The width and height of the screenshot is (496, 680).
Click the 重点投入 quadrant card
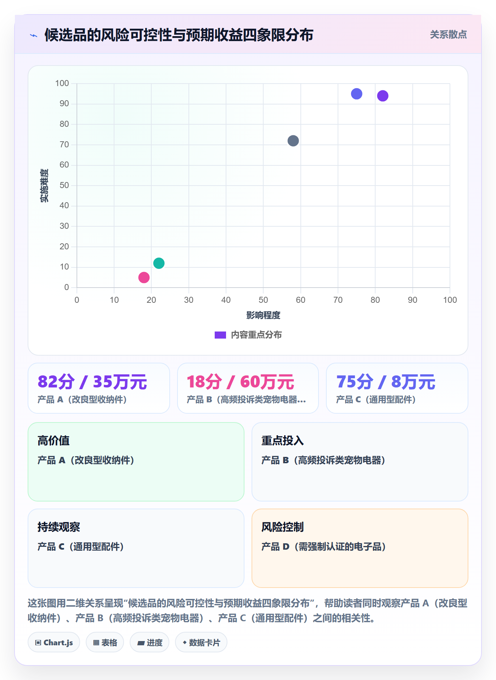coord(360,462)
